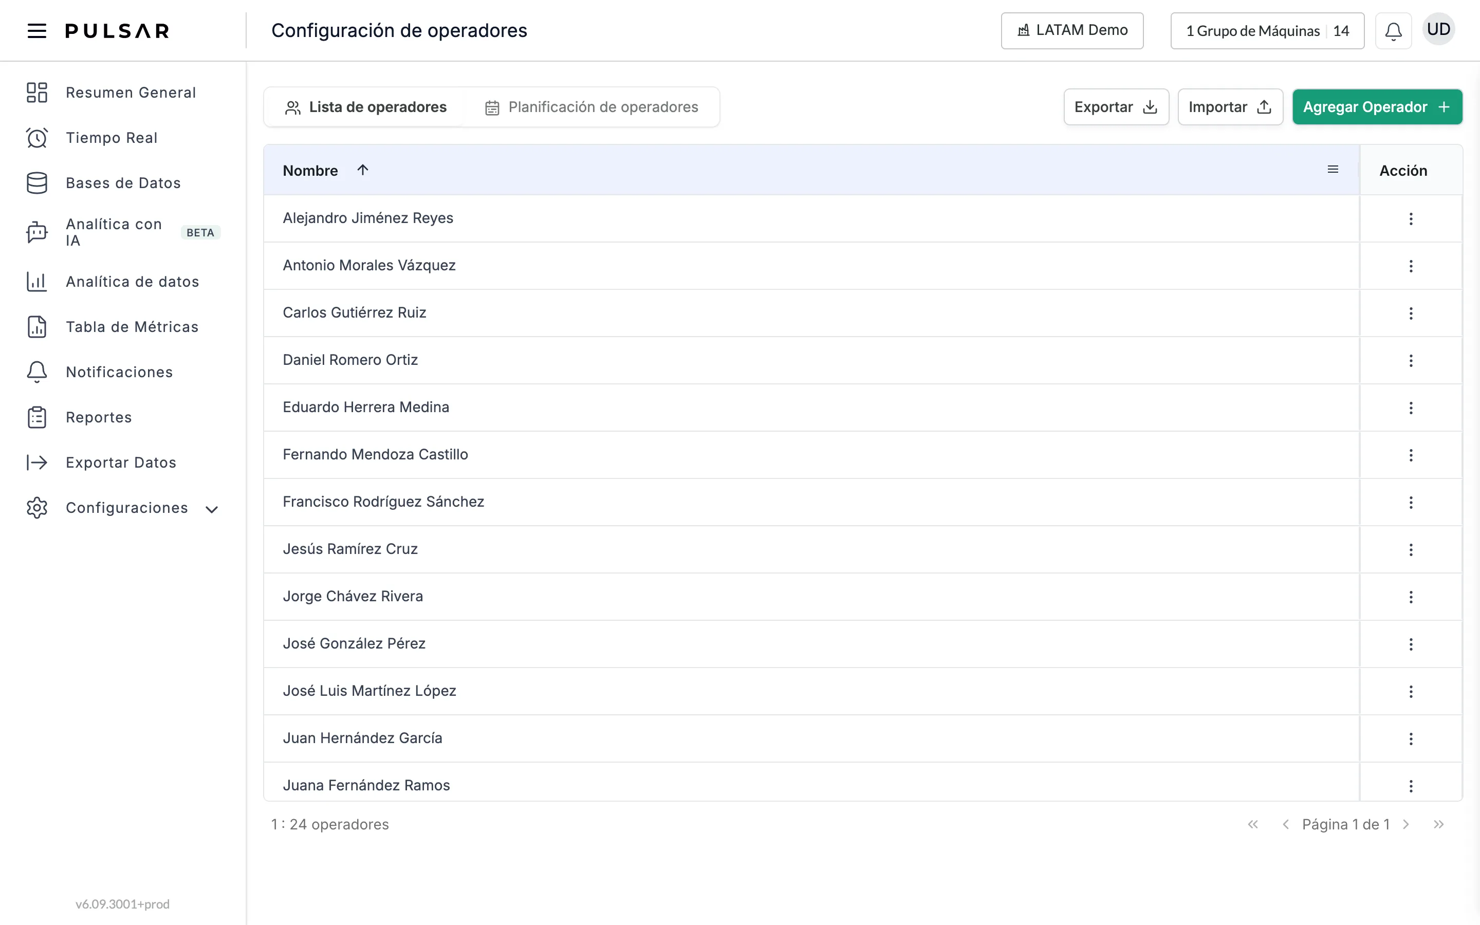Open action menu for Francisco Rodríguez Sánchez
This screenshot has height=925, width=1480.
click(1411, 502)
